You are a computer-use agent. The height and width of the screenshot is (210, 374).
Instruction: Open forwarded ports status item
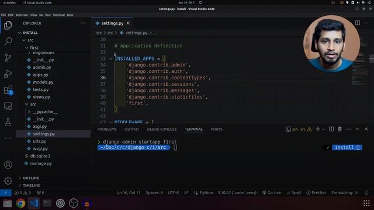(40, 192)
